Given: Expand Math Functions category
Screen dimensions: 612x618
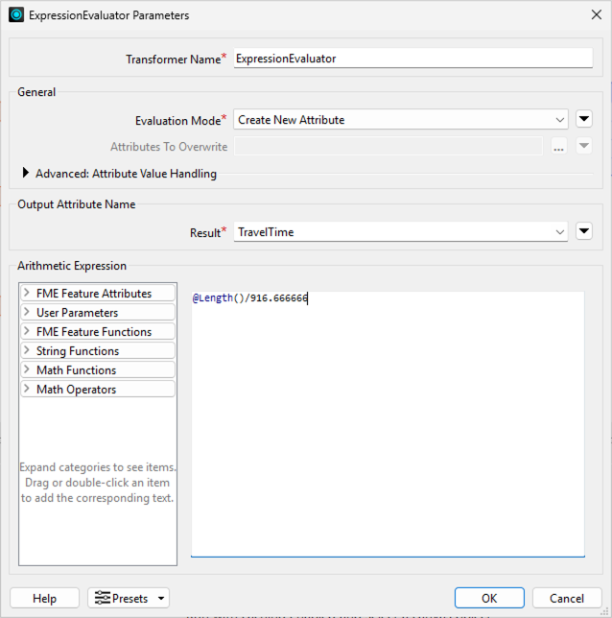Looking at the screenshot, I should (98, 370).
